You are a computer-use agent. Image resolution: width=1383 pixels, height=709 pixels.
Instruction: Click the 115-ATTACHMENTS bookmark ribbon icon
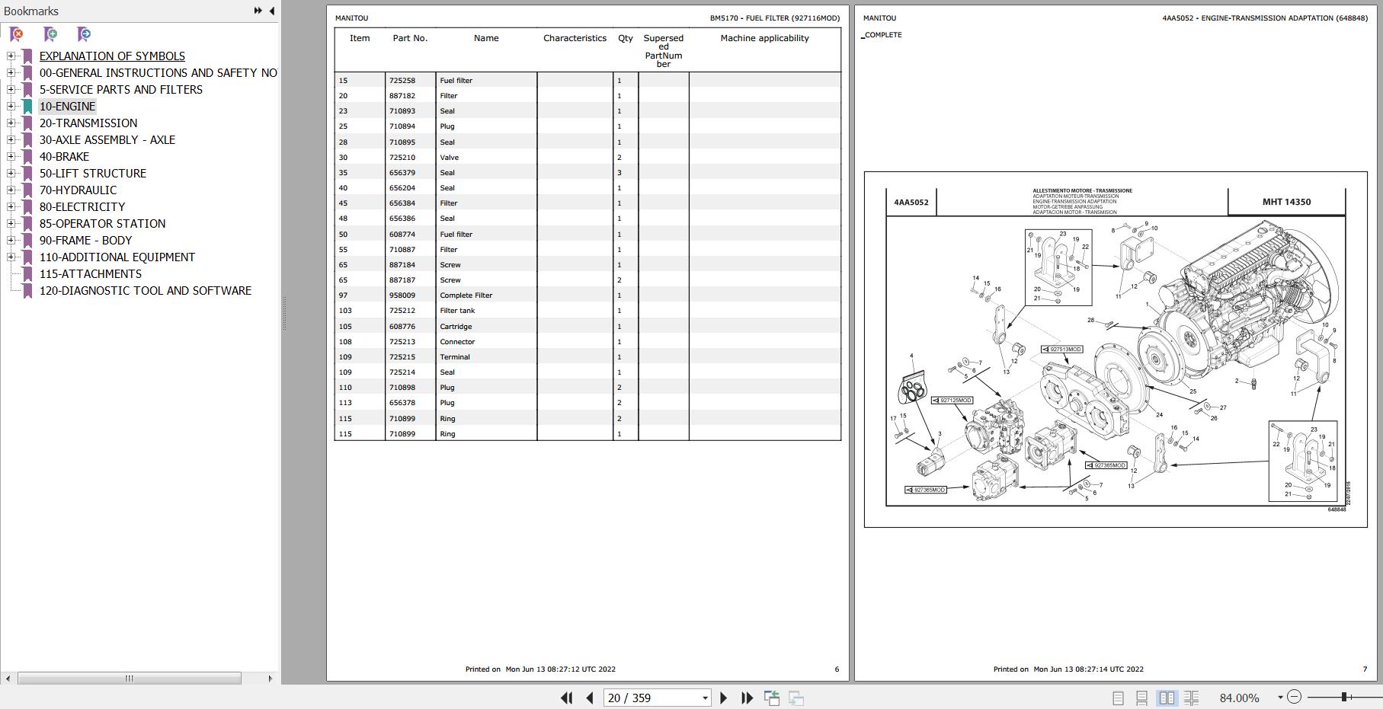click(x=27, y=274)
